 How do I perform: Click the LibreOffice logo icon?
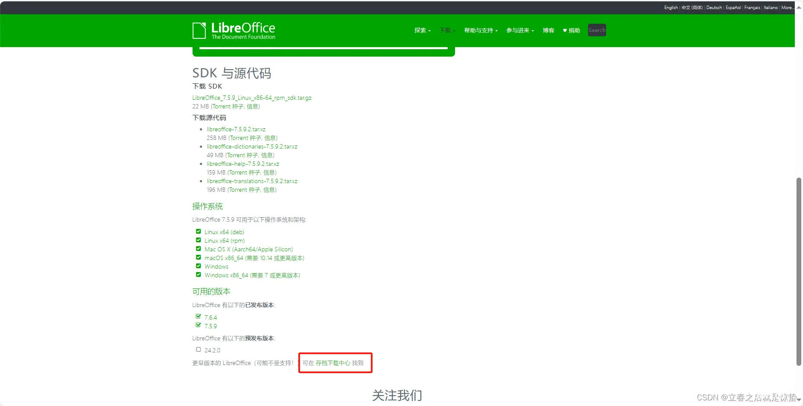[199, 31]
